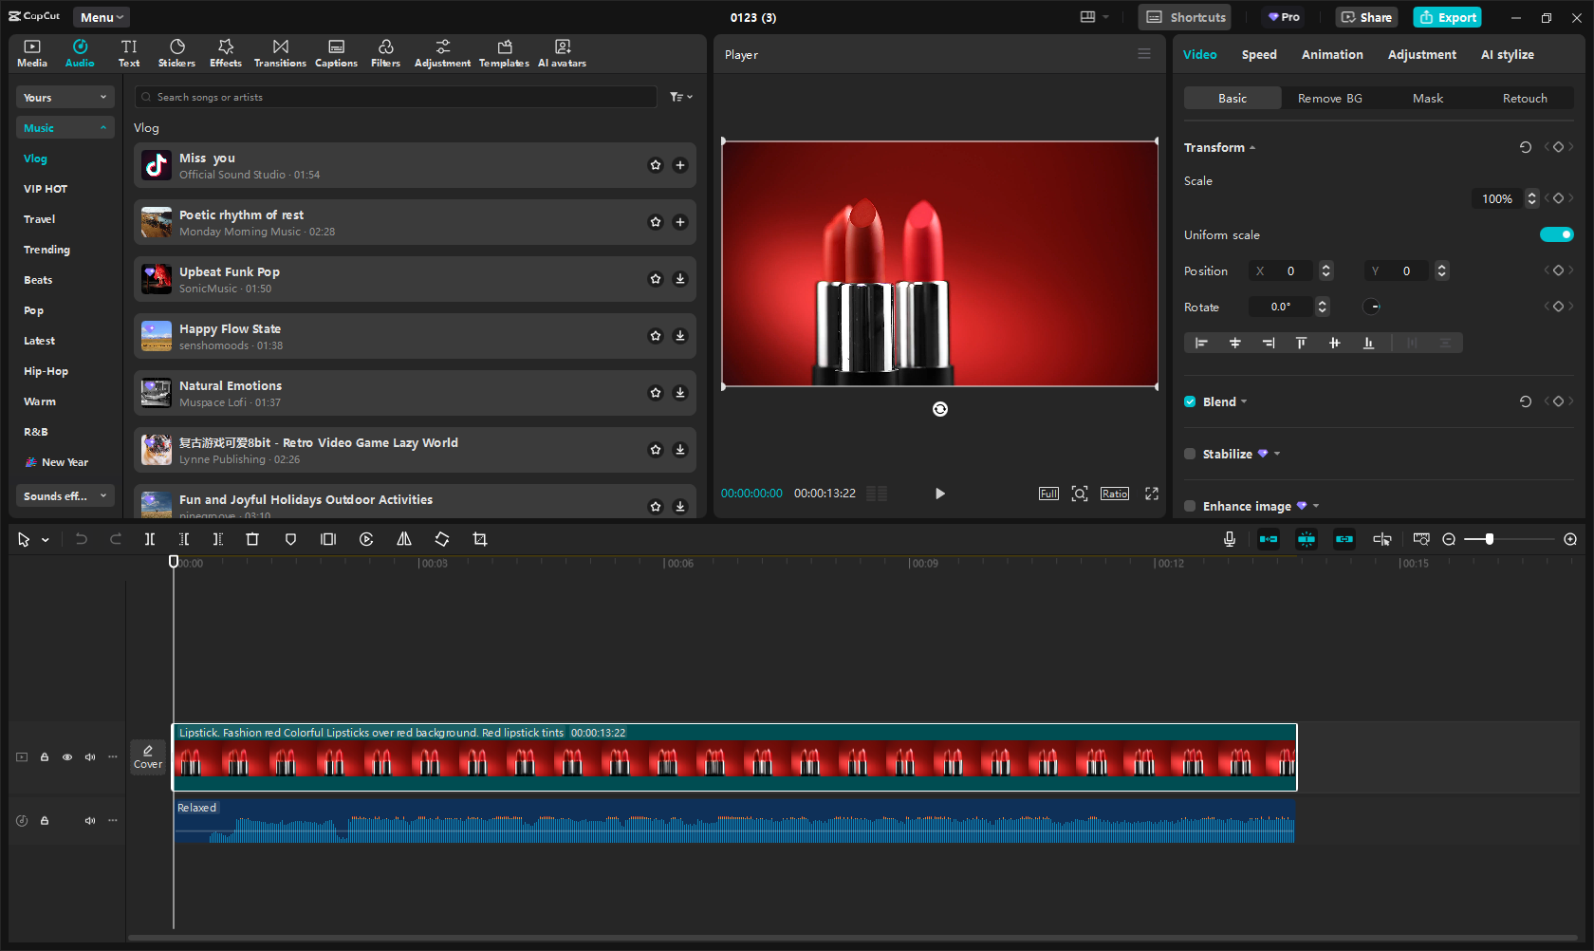Enable the Stabilize checkbox

pyautogui.click(x=1190, y=454)
